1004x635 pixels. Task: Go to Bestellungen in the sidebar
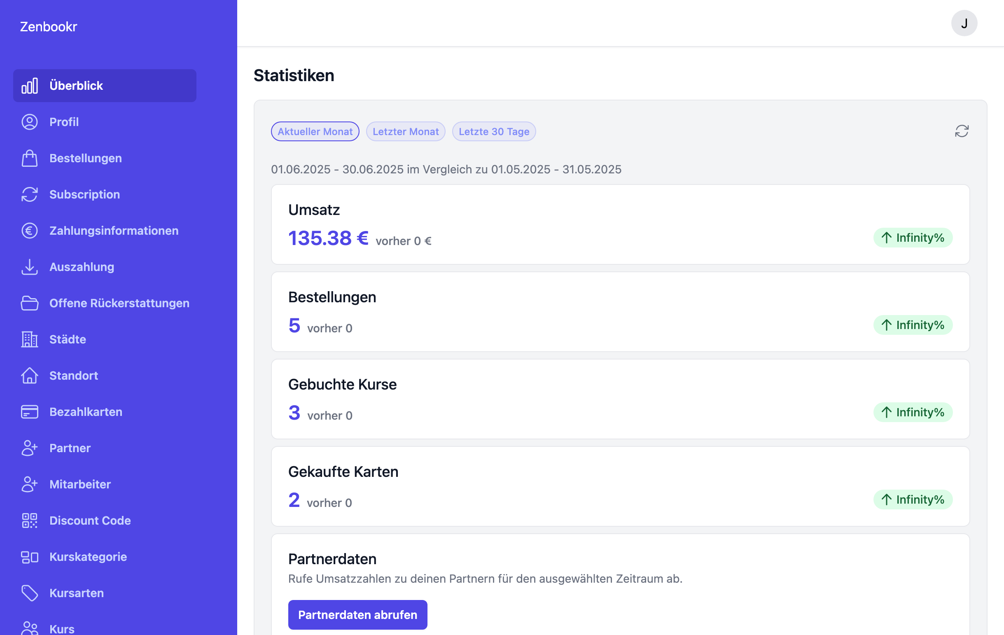point(105,158)
